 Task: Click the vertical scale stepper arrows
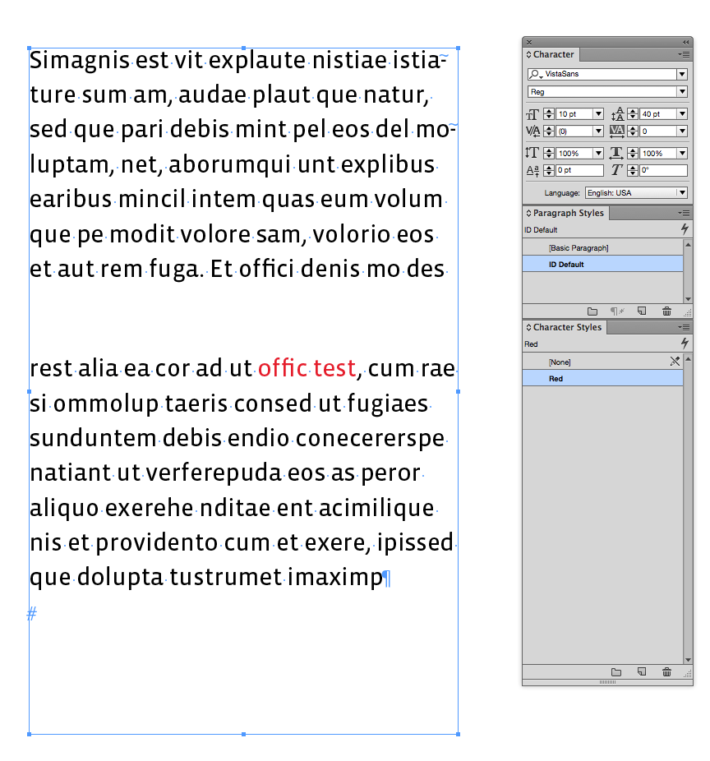pyautogui.click(x=549, y=154)
